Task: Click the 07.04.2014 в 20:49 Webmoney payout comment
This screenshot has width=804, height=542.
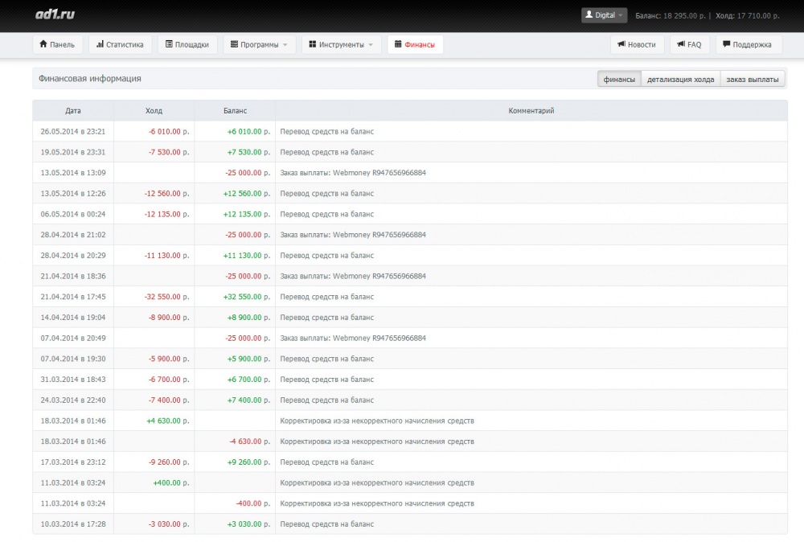Action: [x=353, y=339]
